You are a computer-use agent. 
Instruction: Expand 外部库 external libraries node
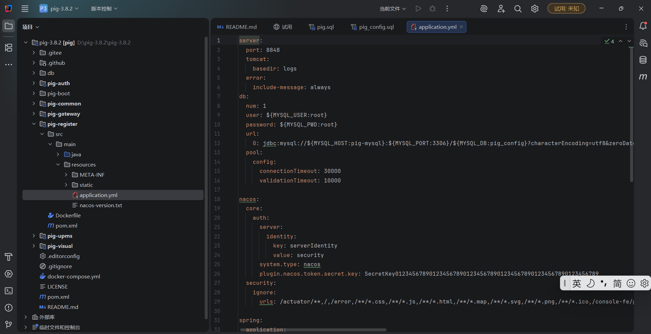(x=25, y=317)
